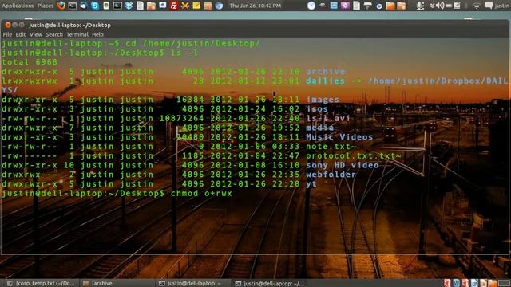This screenshot has width=511, height=287.
Task: Launch Firefox from the top panel
Action: (61, 6)
